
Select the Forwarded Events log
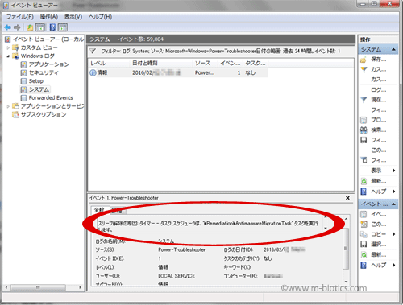coord(51,97)
